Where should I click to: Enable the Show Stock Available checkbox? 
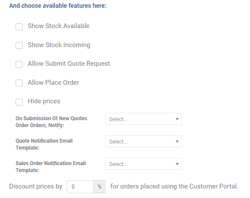click(19, 27)
